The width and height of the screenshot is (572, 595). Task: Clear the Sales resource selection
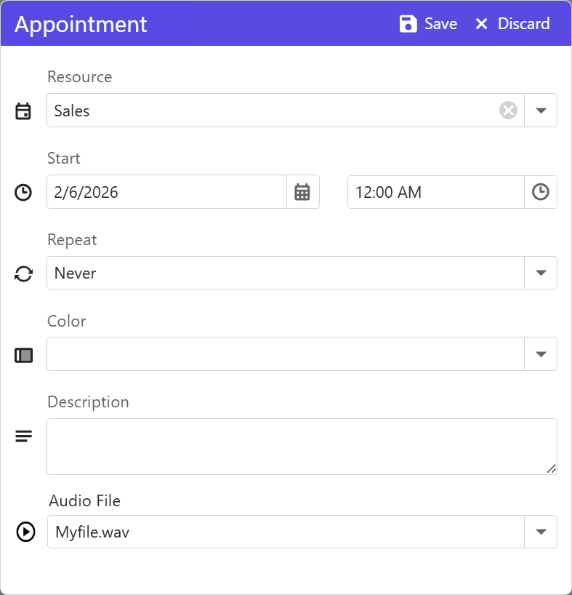click(x=508, y=111)
